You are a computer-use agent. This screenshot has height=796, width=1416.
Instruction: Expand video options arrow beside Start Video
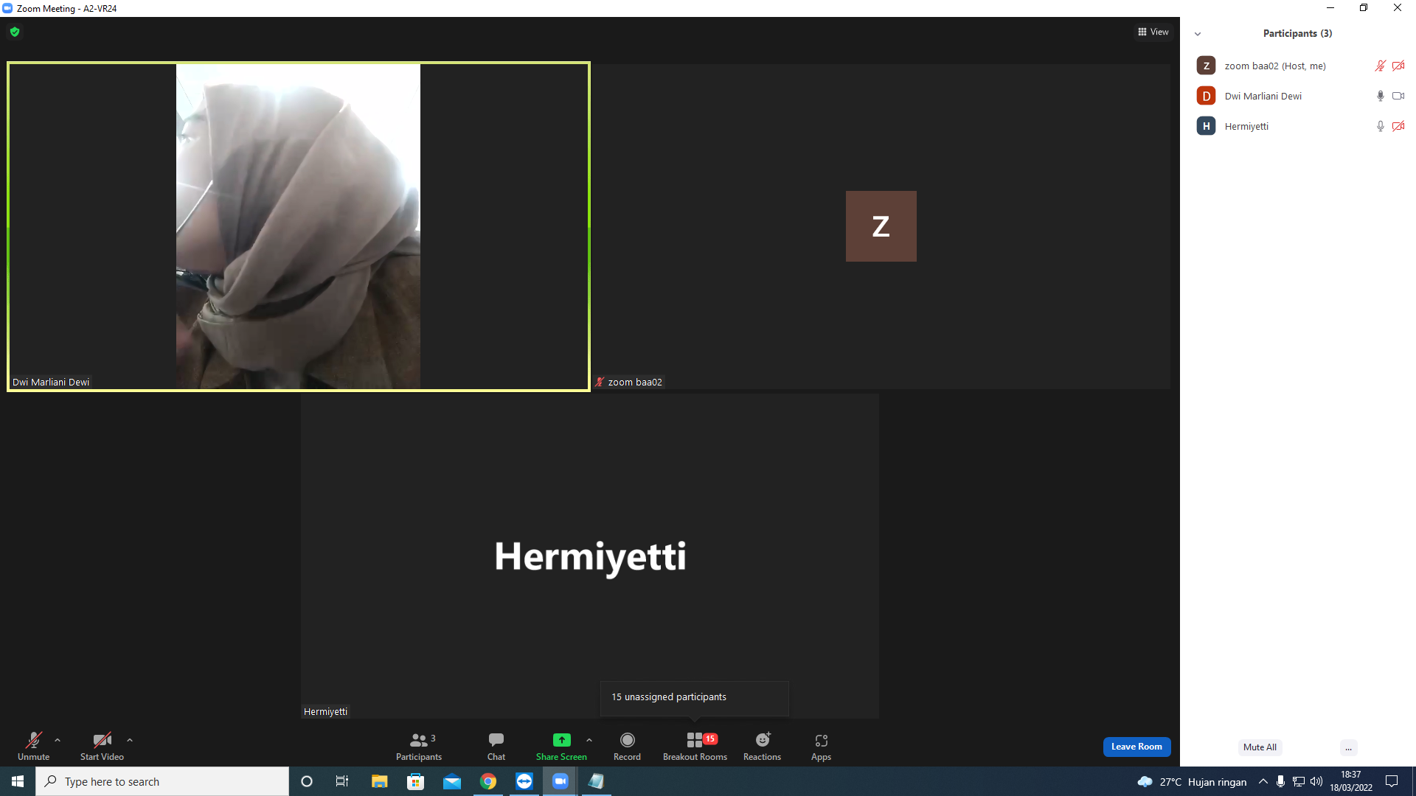click(130, 740)
